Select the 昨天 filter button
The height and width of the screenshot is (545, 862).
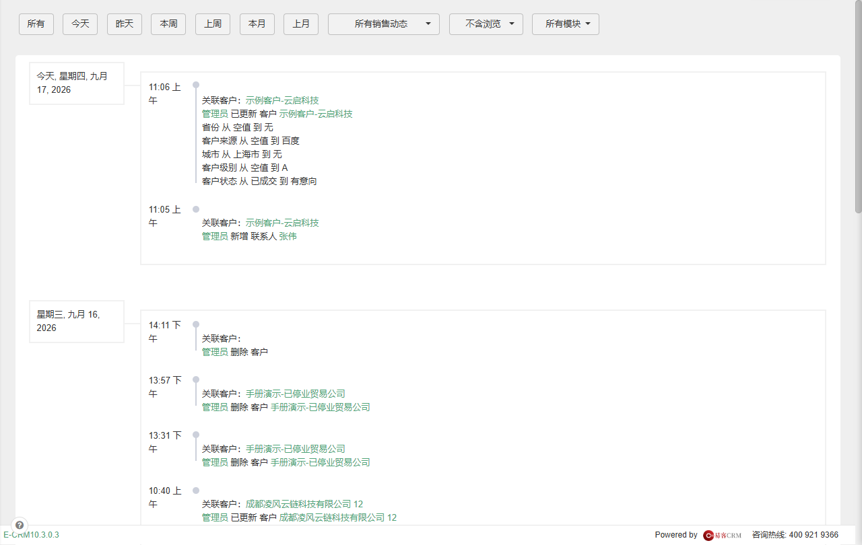125,24
